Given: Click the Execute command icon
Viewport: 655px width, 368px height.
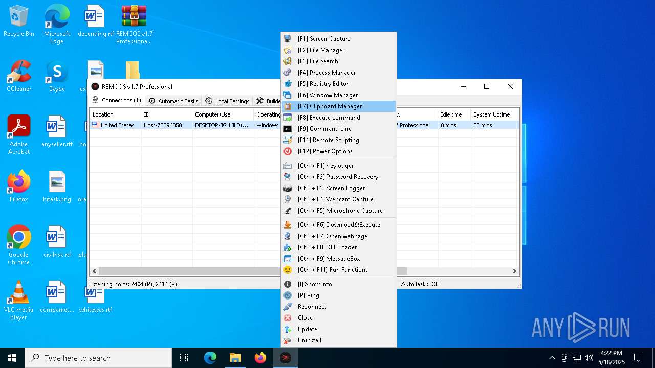Looking at the screenshot, I should (x=288, y=118).
